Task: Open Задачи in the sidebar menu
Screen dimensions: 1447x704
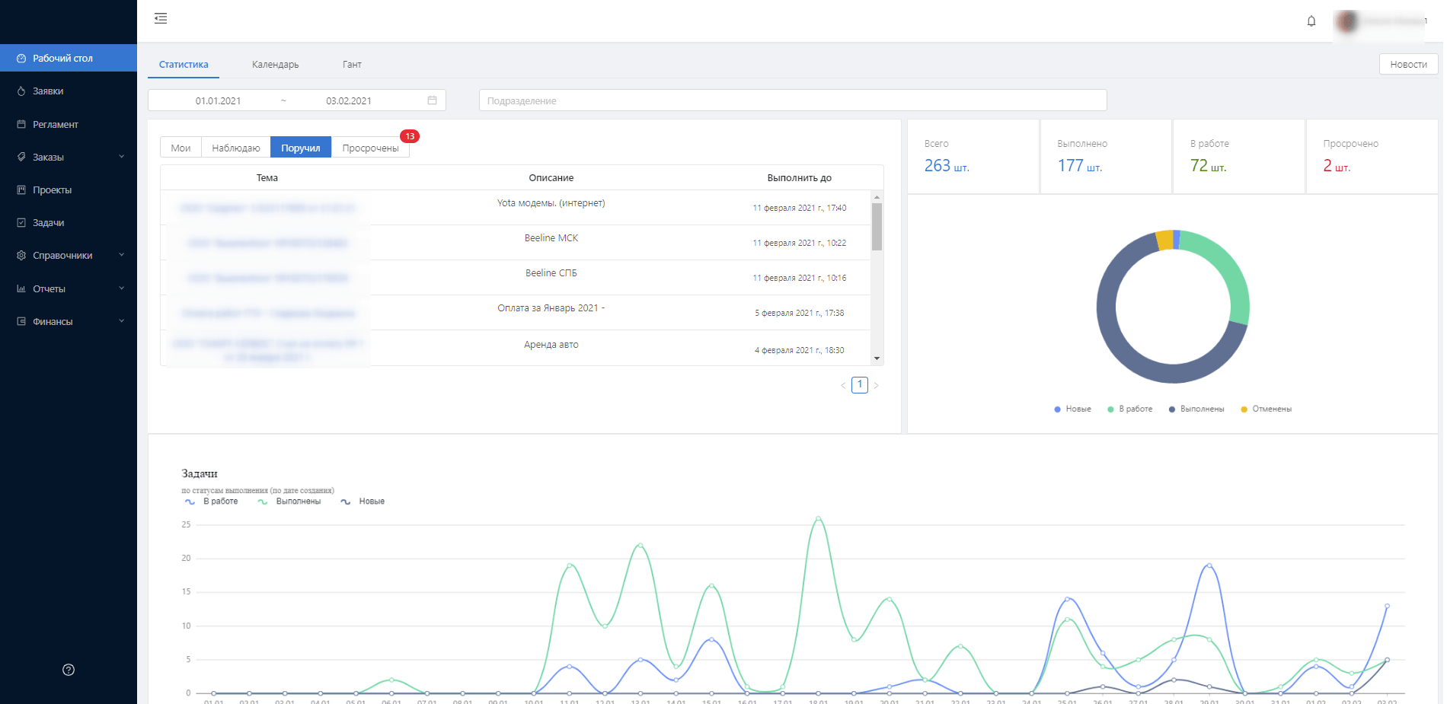Action: 69,223
